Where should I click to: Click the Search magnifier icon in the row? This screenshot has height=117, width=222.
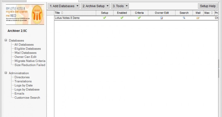(x=184, y=18)
